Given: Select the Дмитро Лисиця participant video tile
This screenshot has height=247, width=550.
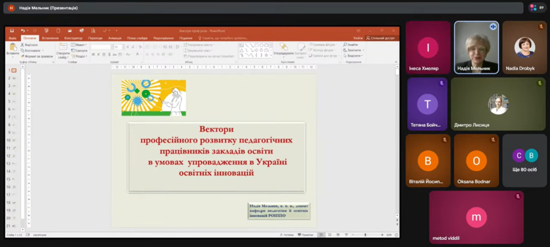Looking at the screenshot, I should click(498, 104).
